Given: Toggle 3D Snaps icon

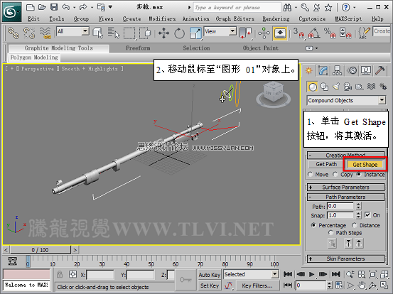Looking at the screenshot, I should [298, 33].
